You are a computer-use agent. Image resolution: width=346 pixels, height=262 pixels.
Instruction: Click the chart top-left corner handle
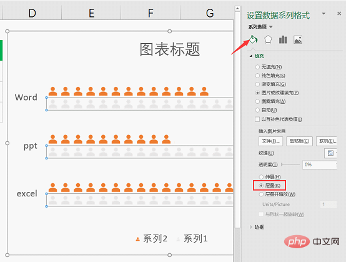[7, 31]
